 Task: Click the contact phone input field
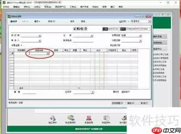pos(83,41)
